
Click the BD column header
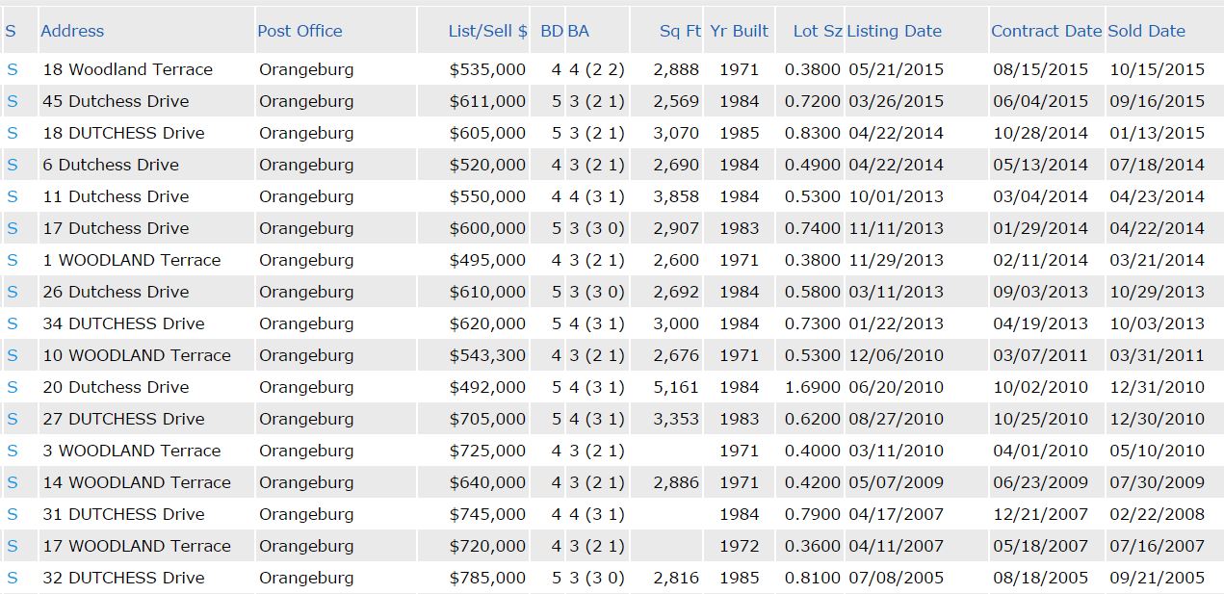tap(552, 31)
